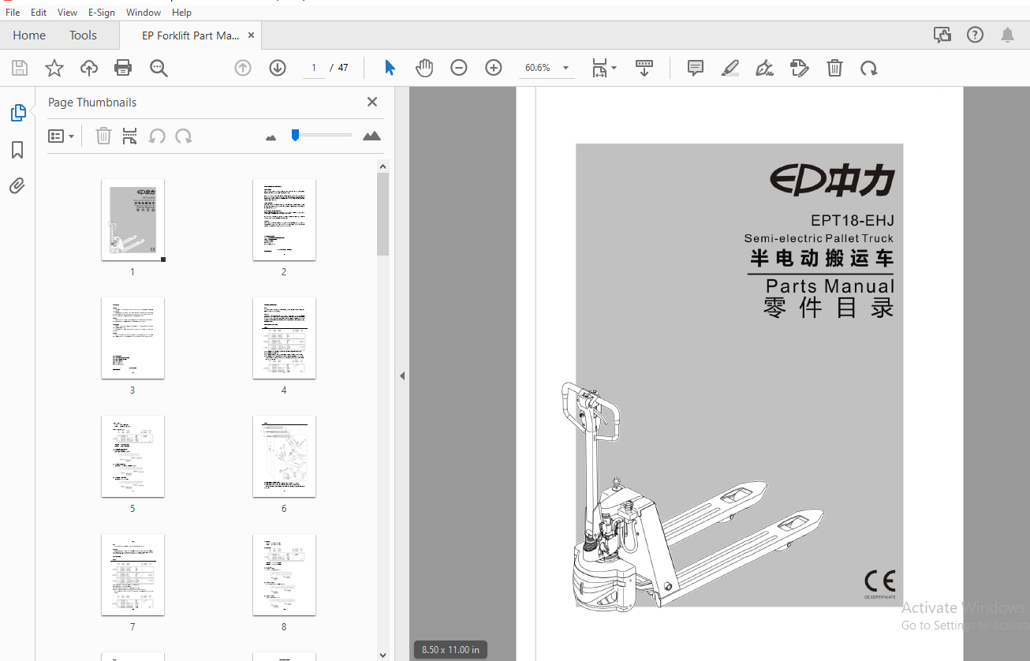Enlarge thumbnails with large mountain icon
Viewport: 1030px width, 661px height.
click(x=371, y=136)
